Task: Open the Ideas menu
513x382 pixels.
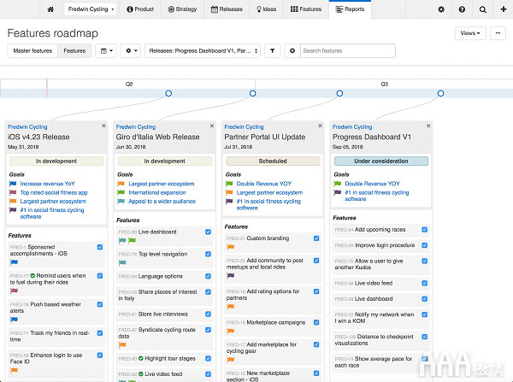Action: (266, 9)
